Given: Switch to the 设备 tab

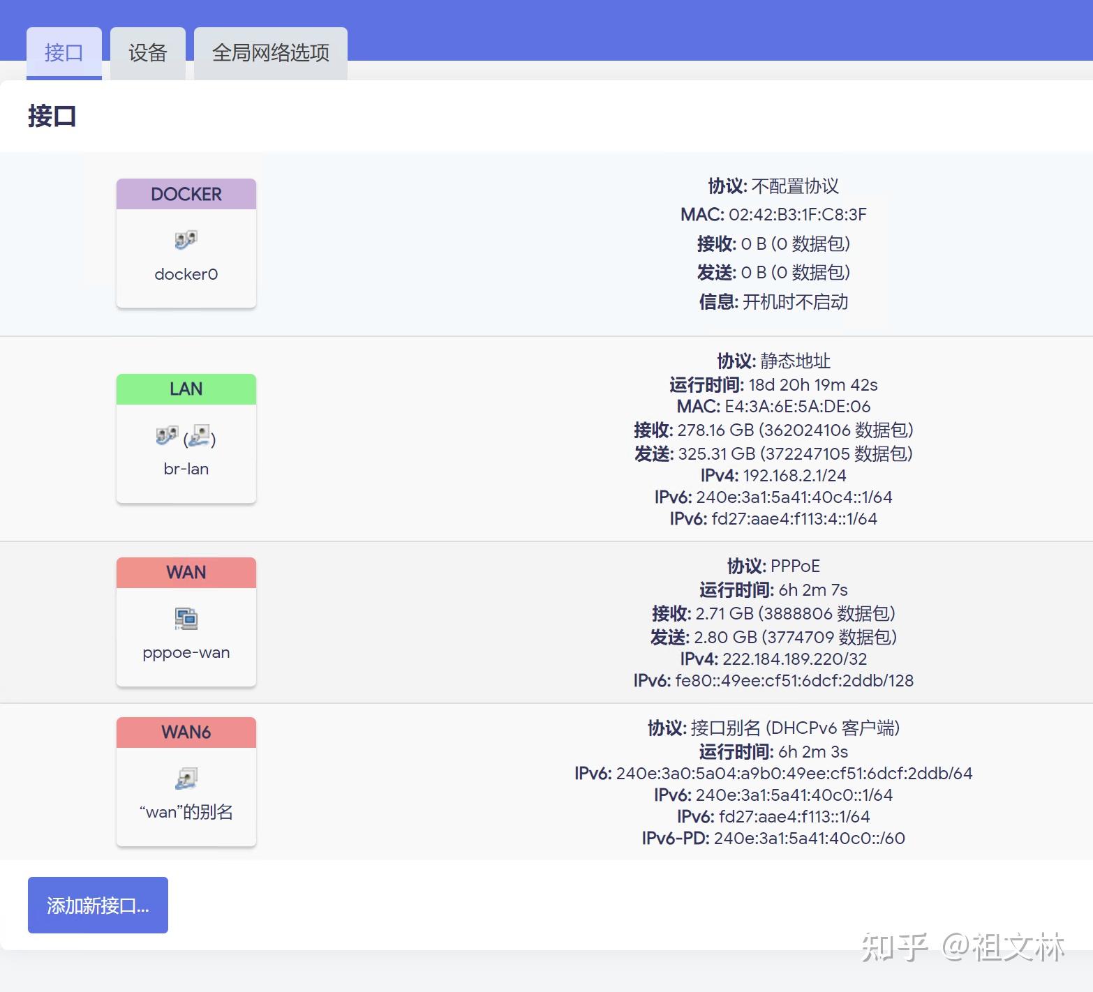Looking at the screenshot, I should pos(147,52).
